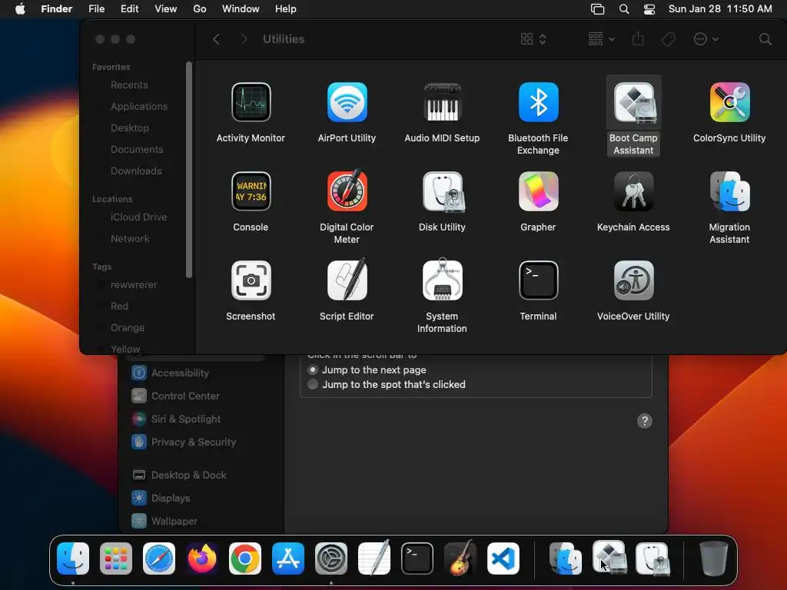Open Grapher app
787x590 pixels.
(538, 191)
